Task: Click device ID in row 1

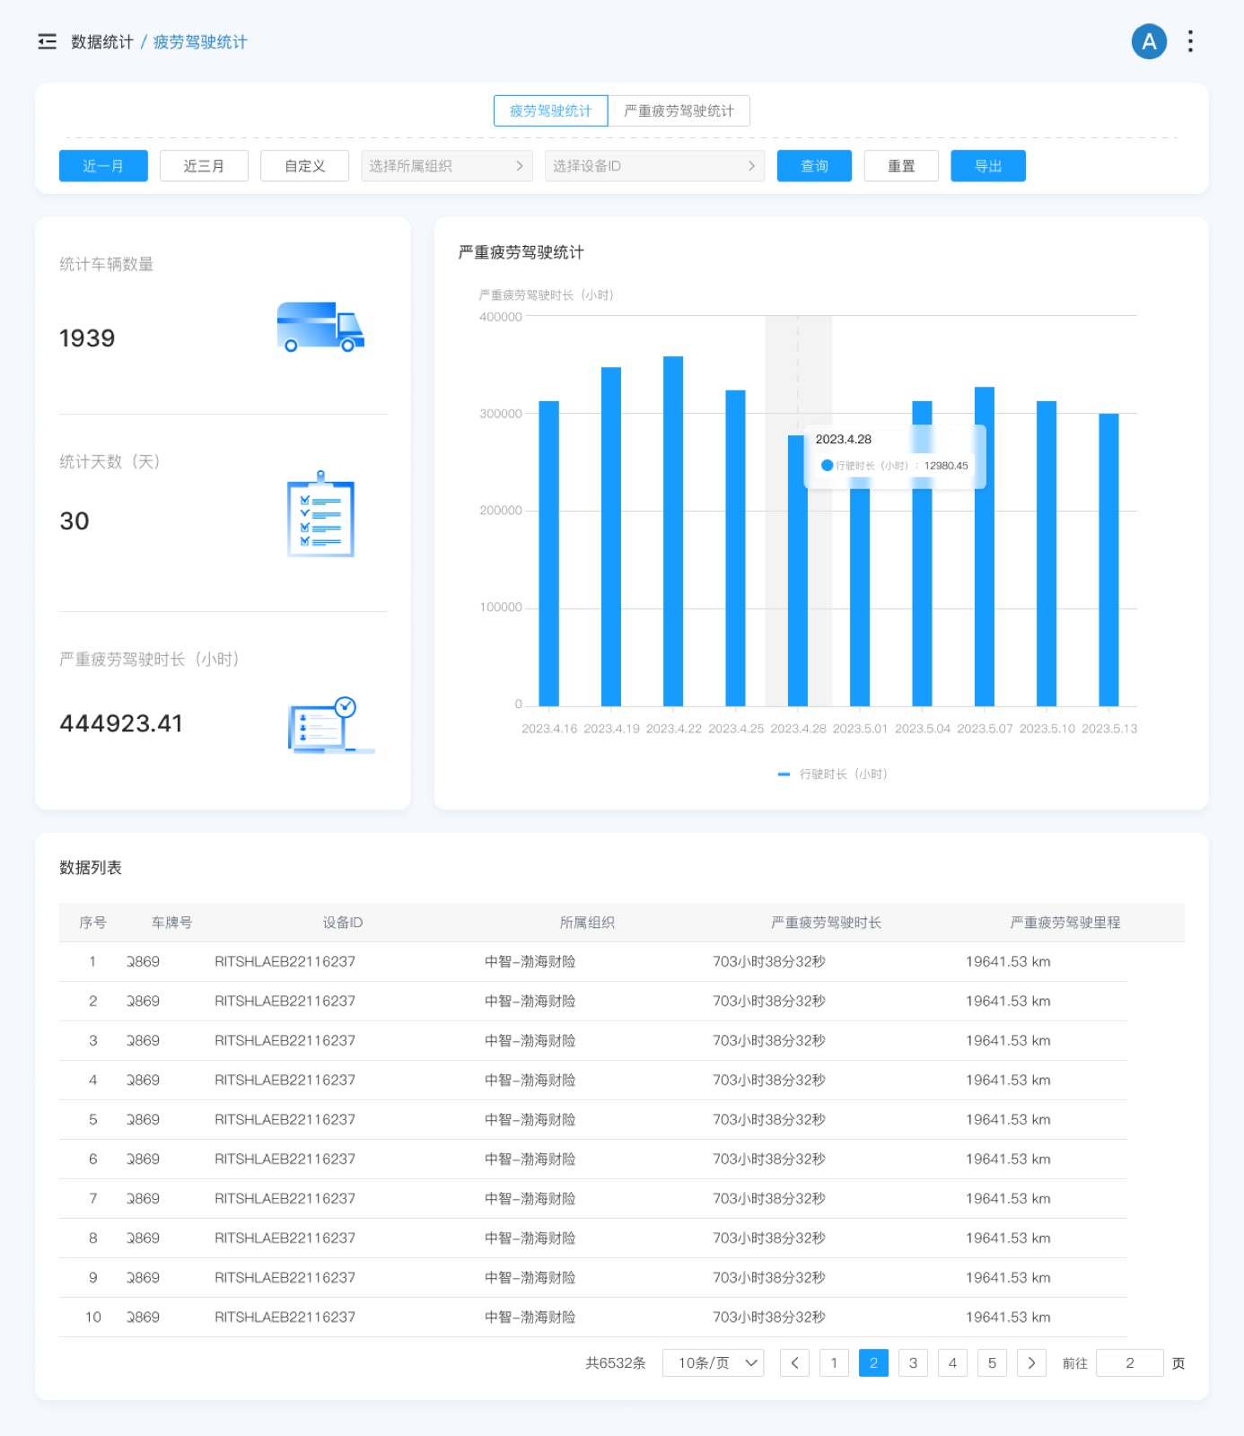Action: pyautogui.click(x=285, y=962)
